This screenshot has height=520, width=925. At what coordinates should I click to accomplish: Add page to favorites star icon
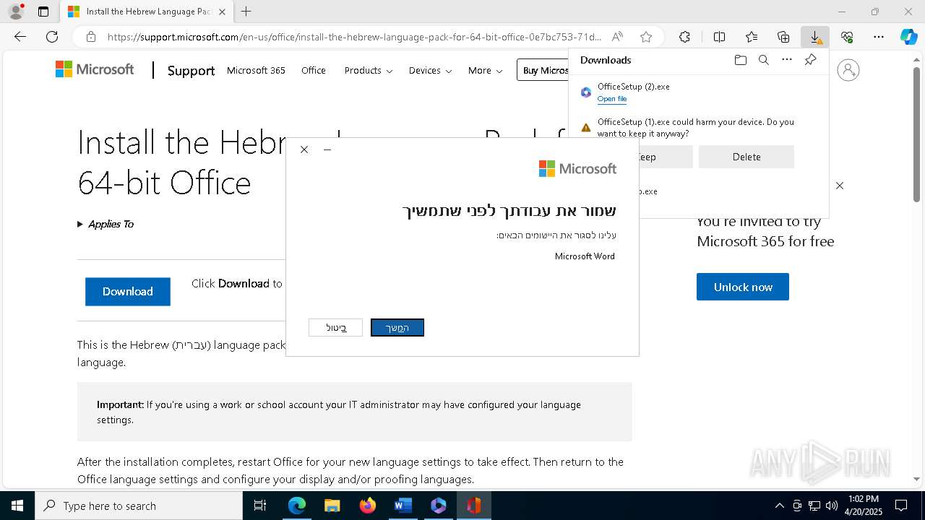pyautogui.click(x=646, y=37)
